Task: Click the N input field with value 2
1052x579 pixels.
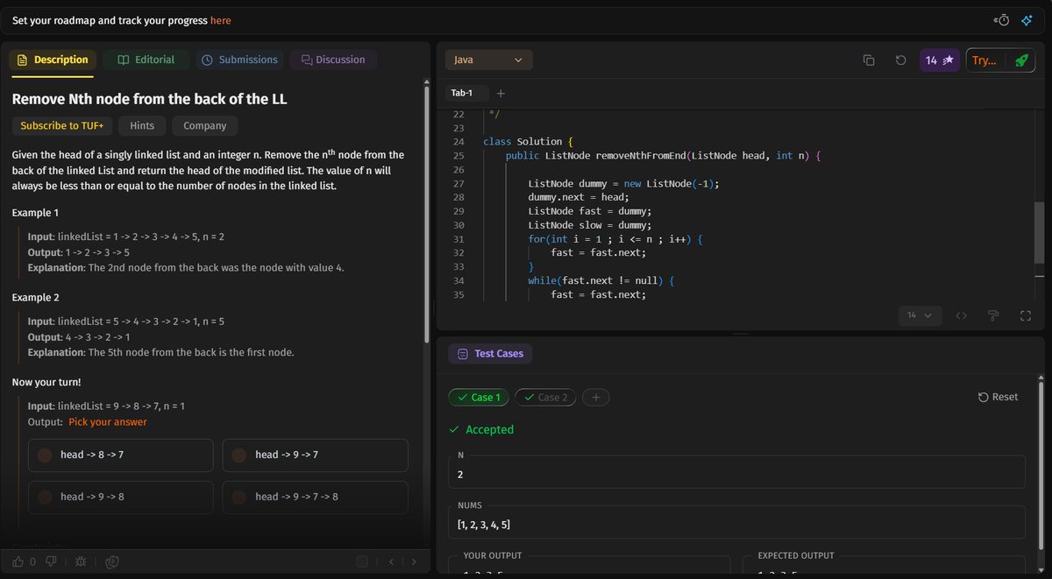Action: (x=736, y=474)
